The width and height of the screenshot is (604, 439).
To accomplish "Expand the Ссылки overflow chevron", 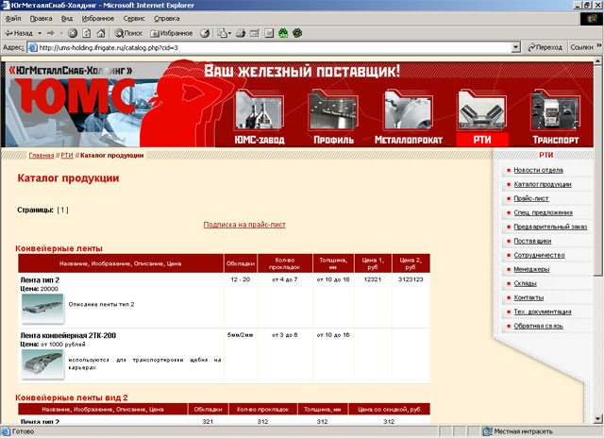I will pos(599,45).
